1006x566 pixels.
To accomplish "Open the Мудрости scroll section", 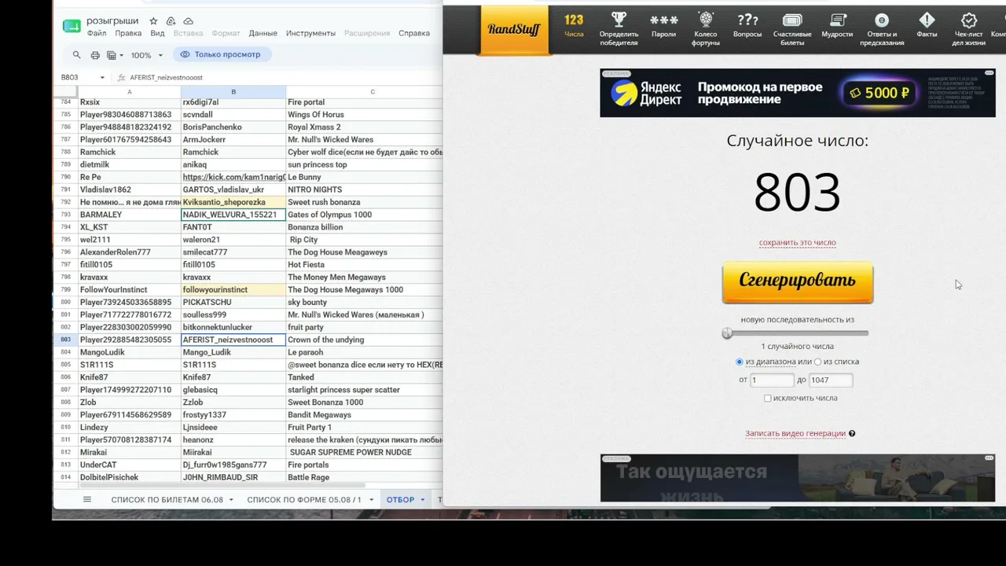I will pyautogui.click(x=838, y=25).
